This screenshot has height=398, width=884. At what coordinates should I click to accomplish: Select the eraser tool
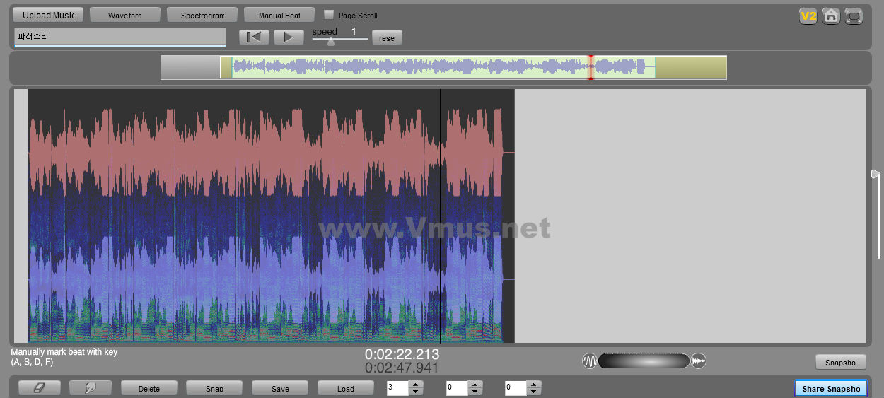39,388
